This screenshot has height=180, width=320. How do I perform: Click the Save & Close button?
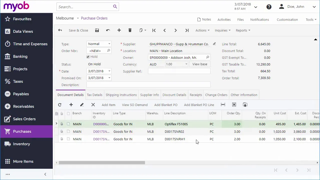(x=78, y=30)
